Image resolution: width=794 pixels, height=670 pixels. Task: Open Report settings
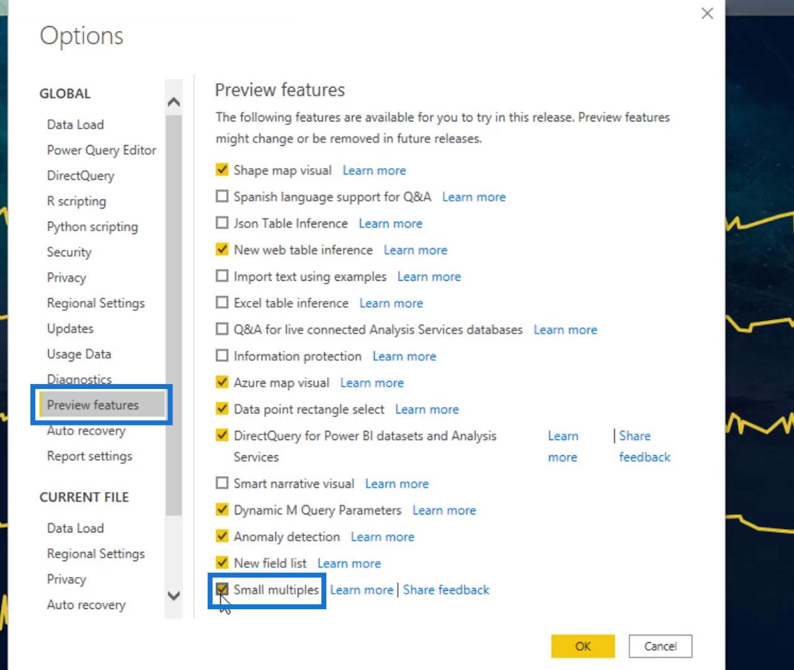[89, 456]
